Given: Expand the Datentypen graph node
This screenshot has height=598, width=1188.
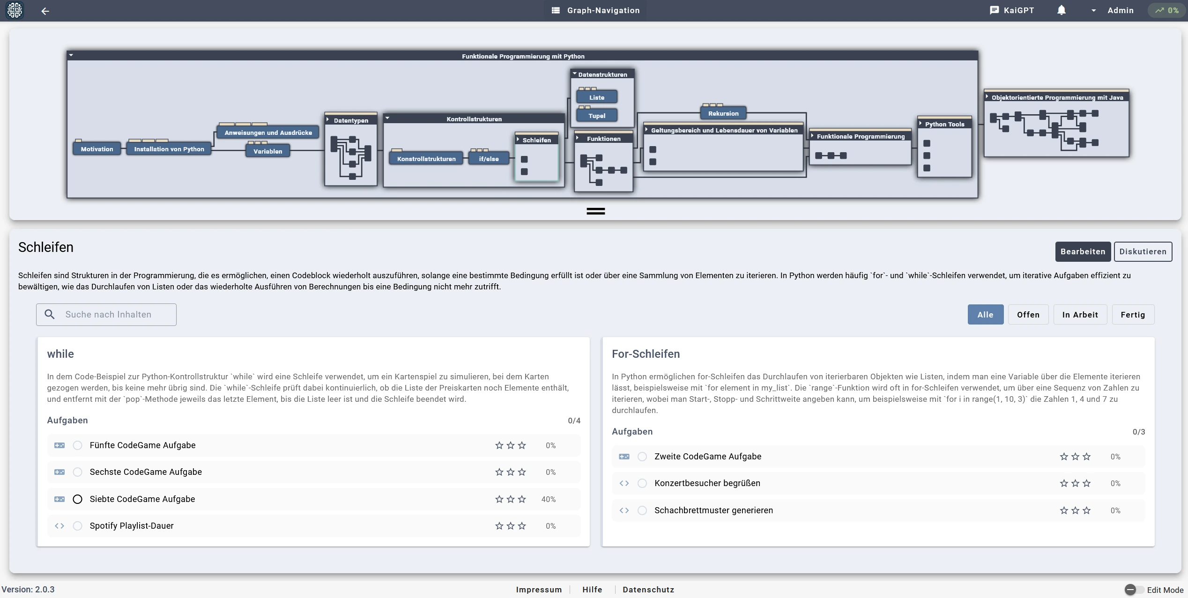Looking at the screenshot, I should tap(328, 120).
